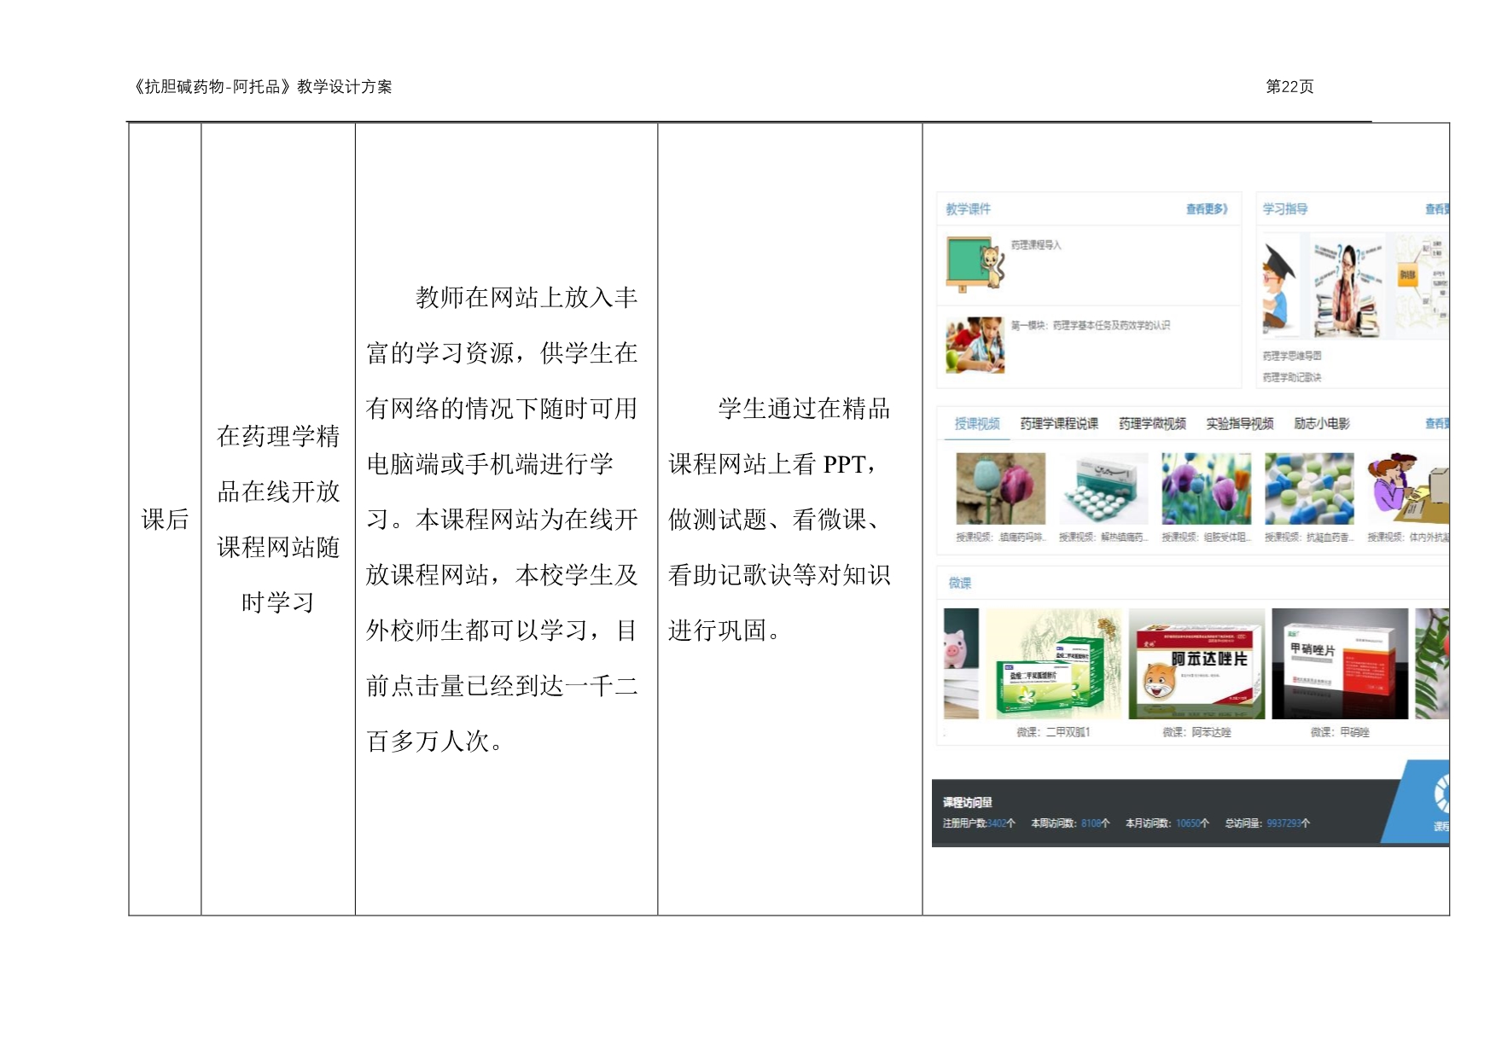Switch to the 实验指导视频 tab

coord(1239,424)
